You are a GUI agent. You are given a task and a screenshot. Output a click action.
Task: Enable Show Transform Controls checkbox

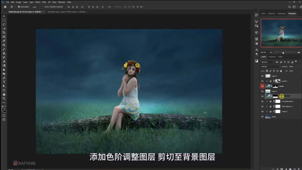pyautogui.click(x=43, y=7)
